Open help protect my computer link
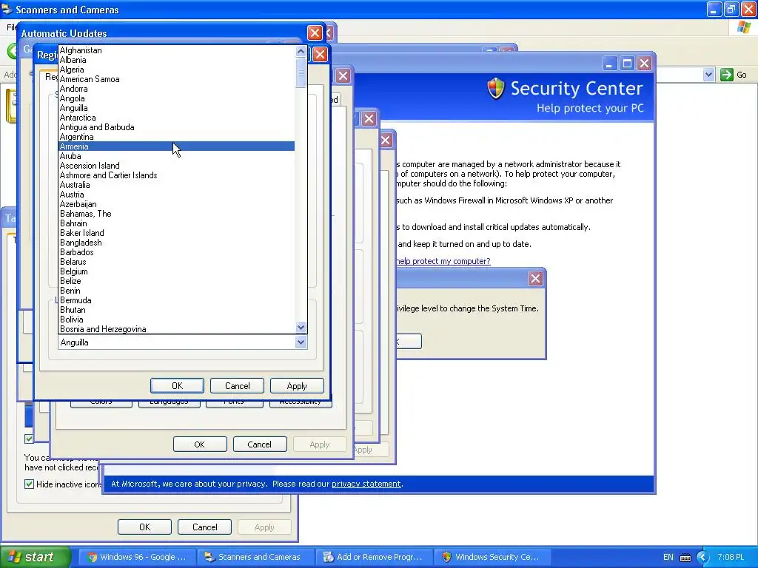758x568 pixels. pos(443,261)
